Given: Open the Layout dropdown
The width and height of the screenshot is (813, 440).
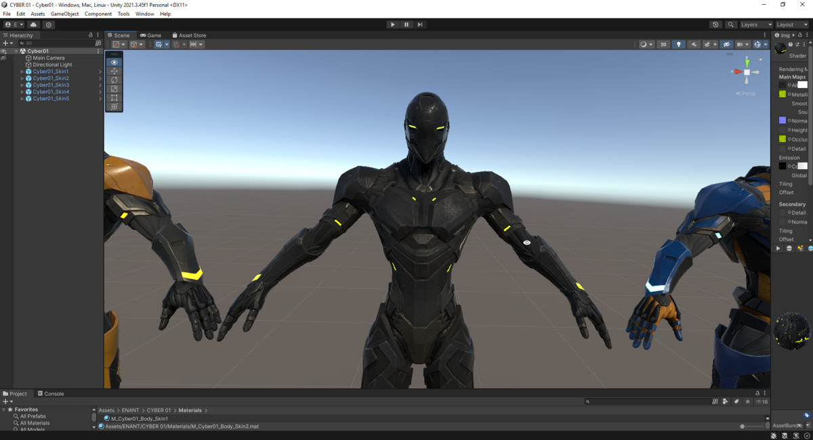Looking at the screenshot, I should pos(790,24).
